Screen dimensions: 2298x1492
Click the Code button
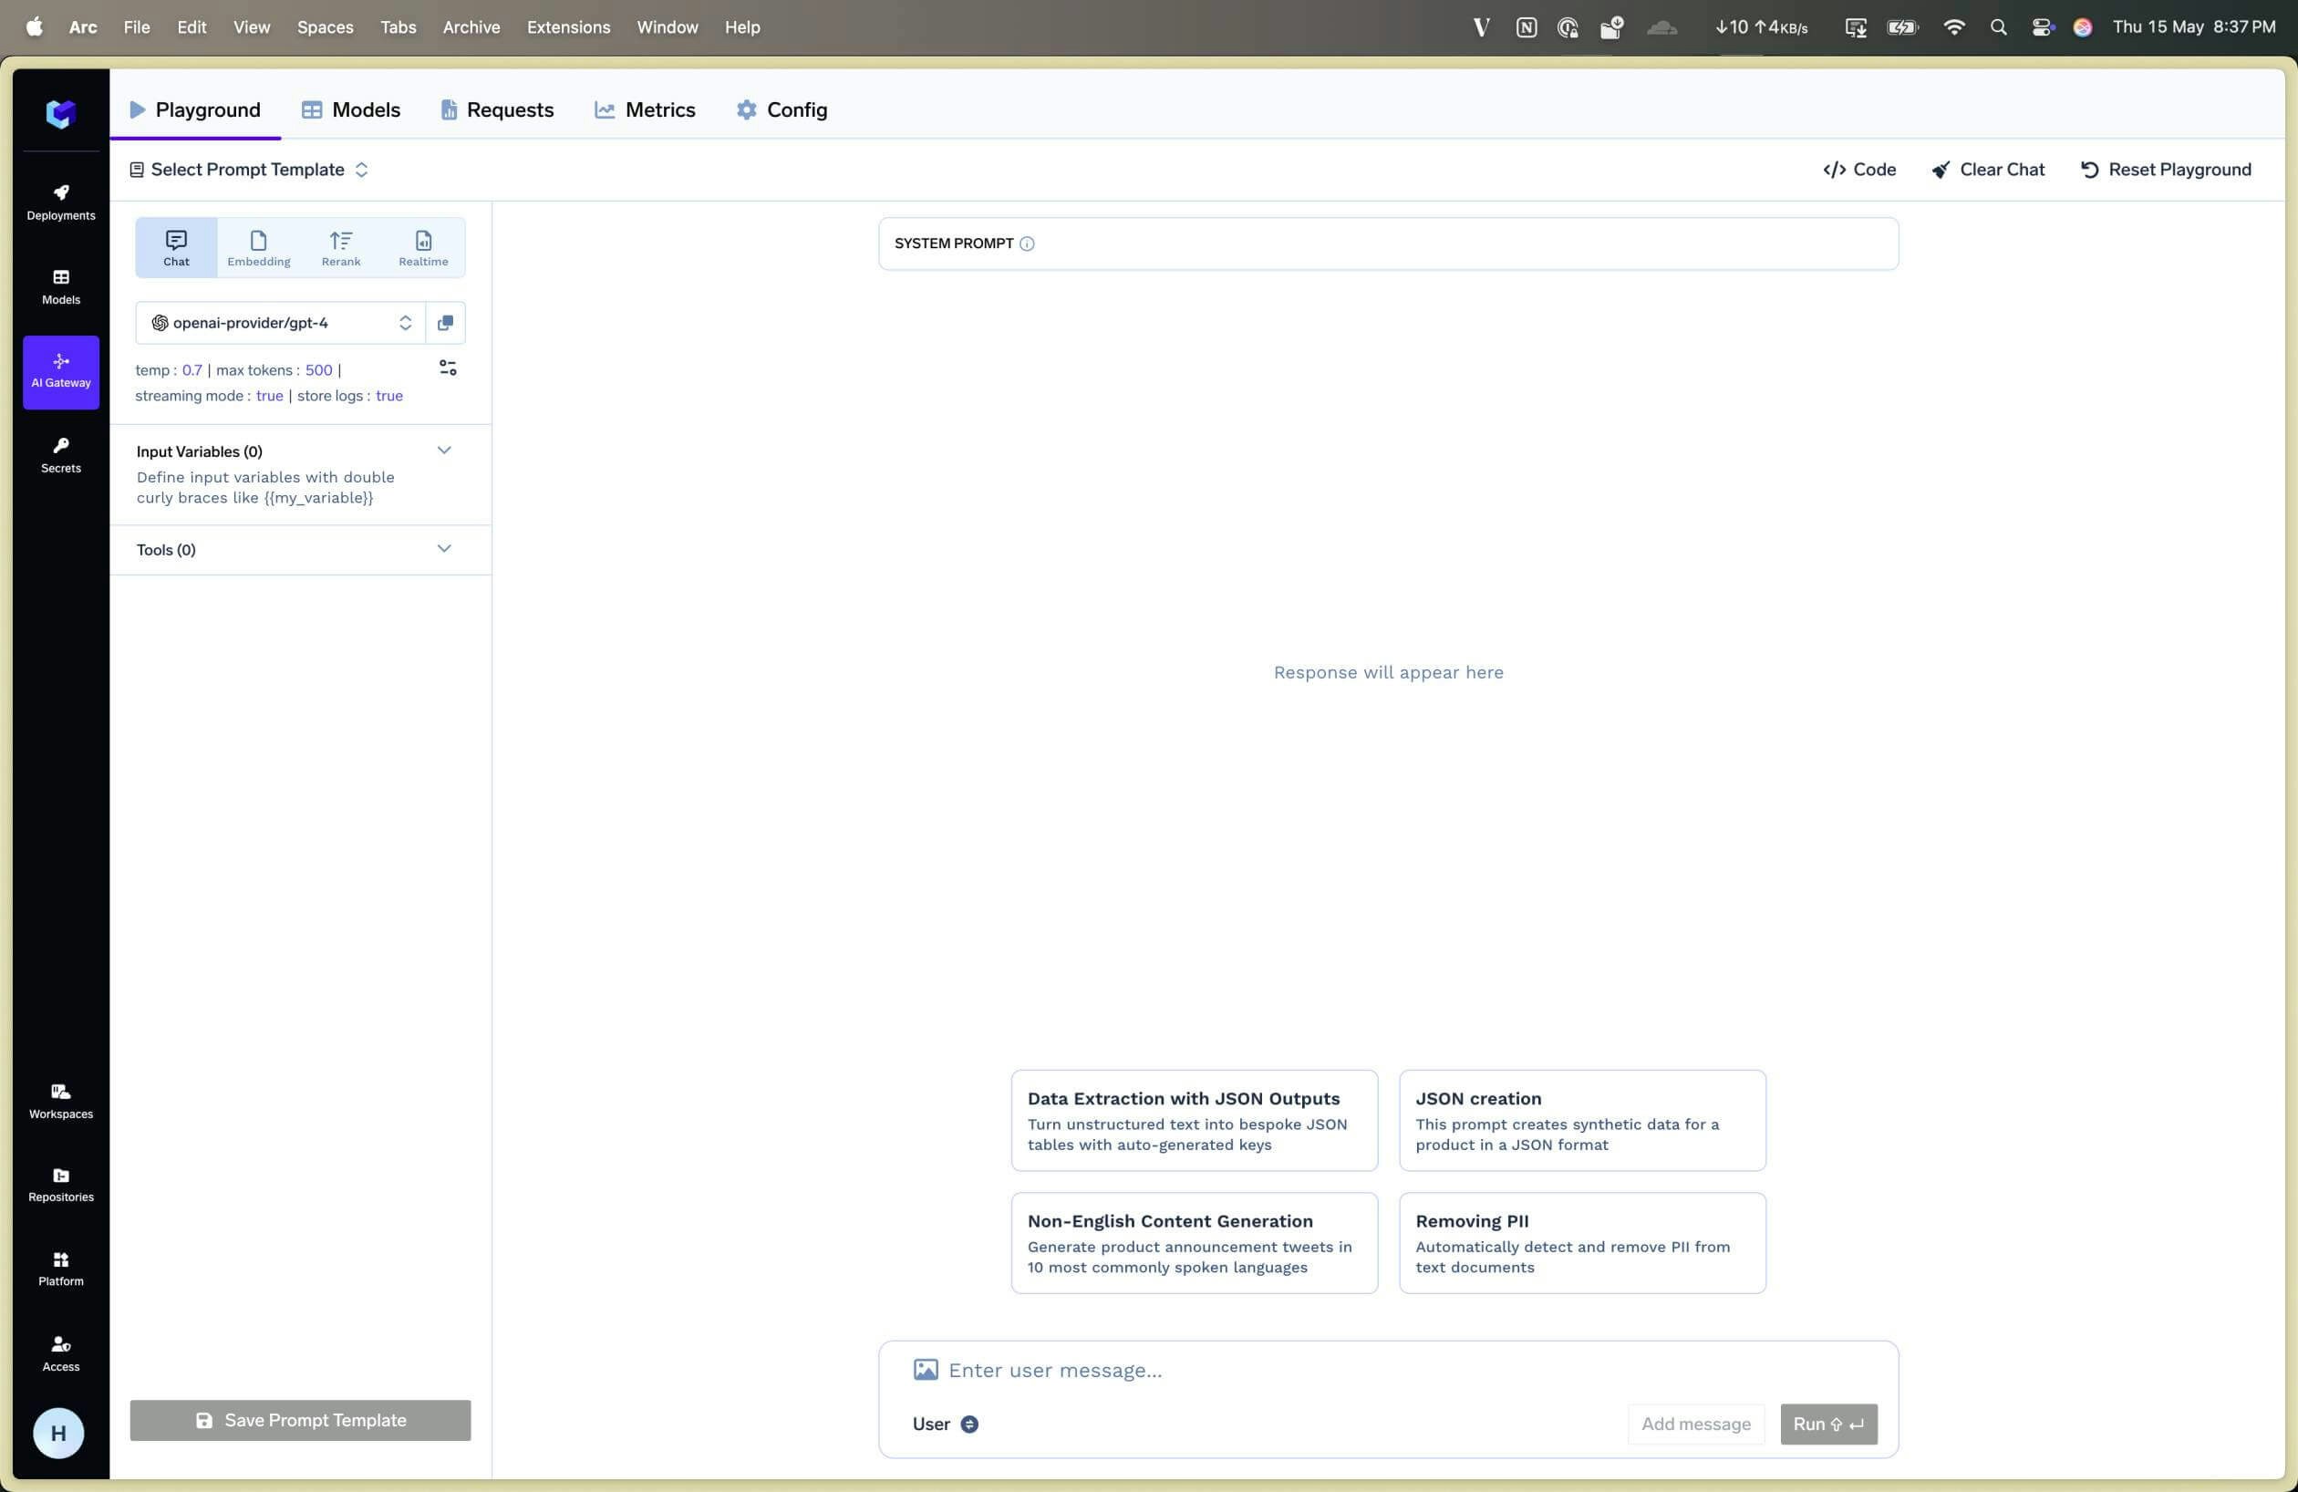coord(1859,170)
